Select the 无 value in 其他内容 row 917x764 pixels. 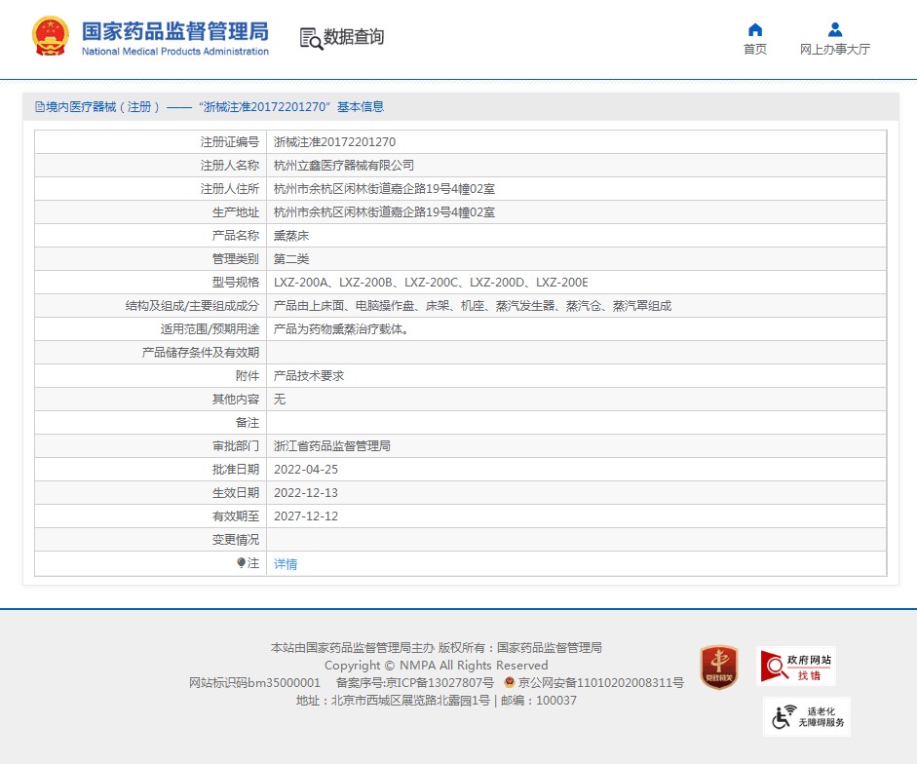[280, 400]
